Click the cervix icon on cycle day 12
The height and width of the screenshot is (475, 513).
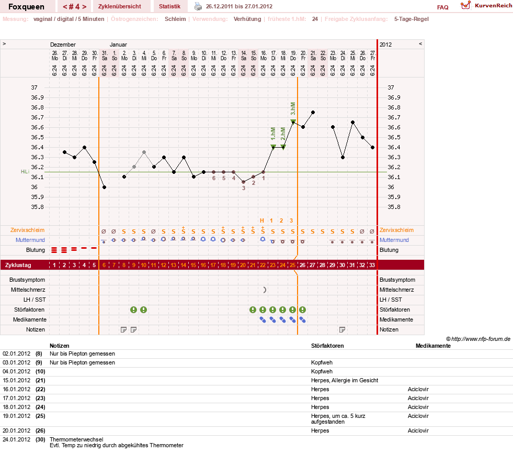[x=163, y=239]
